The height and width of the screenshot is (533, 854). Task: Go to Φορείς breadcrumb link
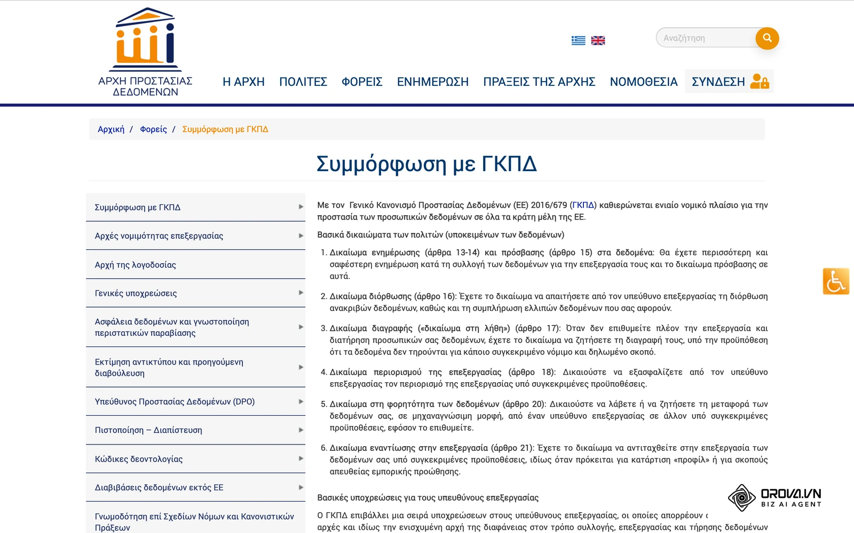[153, 129]
